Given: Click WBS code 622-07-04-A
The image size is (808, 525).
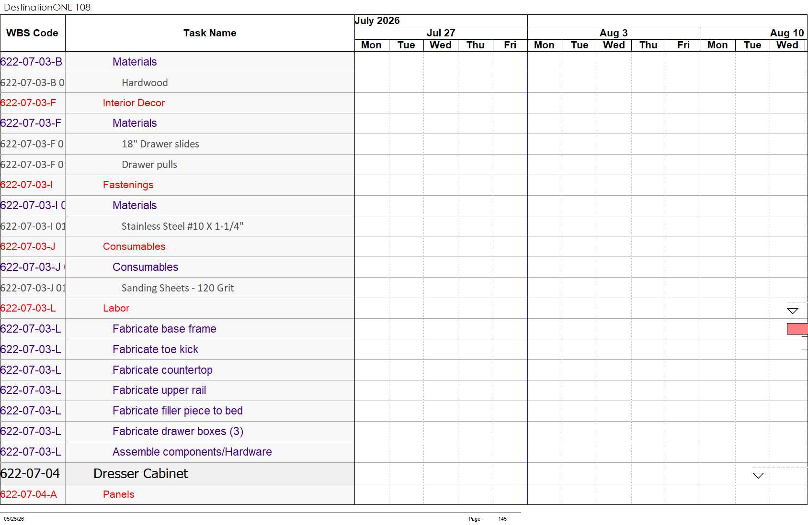Looking at the screenshot, I should click(29, 494).
